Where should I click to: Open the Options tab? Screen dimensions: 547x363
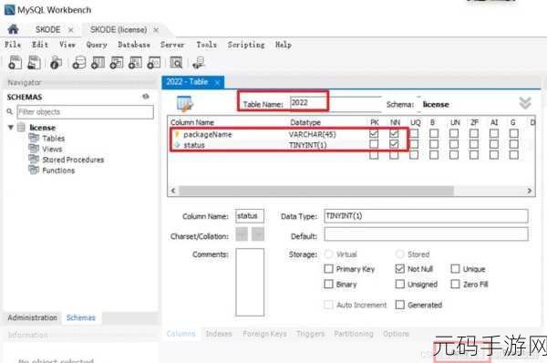396,334
